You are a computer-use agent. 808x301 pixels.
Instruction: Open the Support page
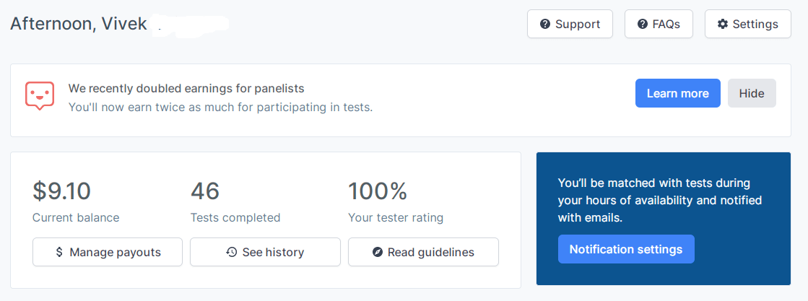point(570,24)
